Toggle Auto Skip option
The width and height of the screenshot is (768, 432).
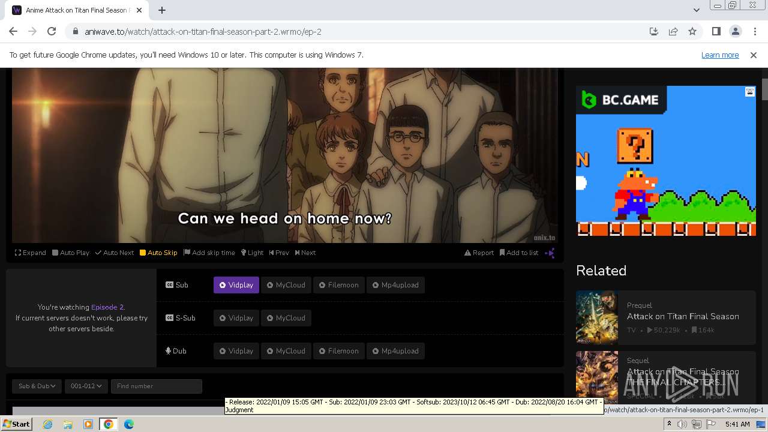pyautogui.click(x=158, y=253)
